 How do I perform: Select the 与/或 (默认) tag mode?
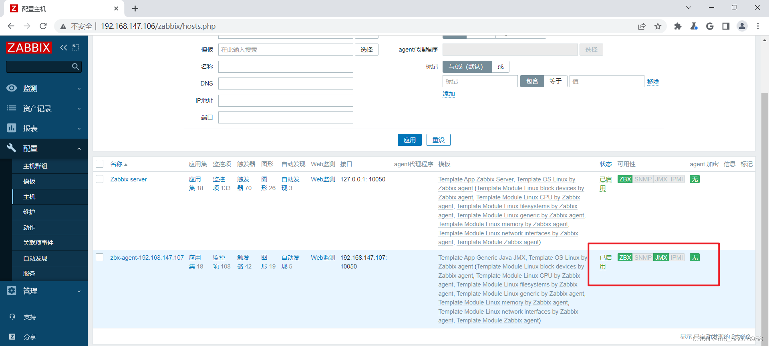pos(467,67)
